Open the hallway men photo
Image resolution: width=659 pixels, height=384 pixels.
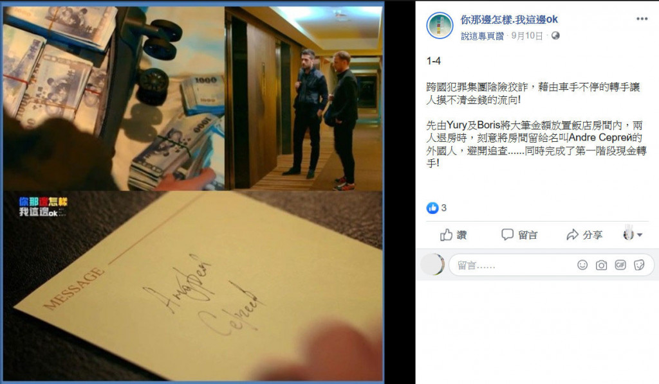click(x=304, y=98)
